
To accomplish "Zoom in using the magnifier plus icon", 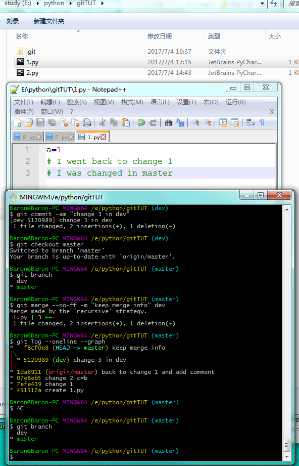I will tap(195, 122).
